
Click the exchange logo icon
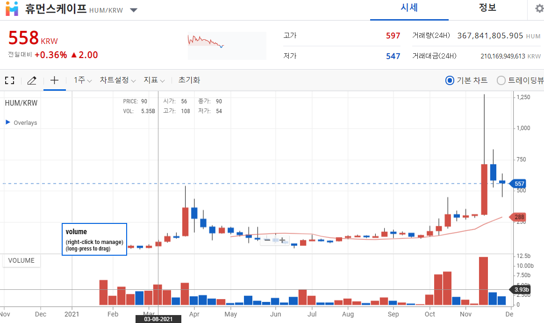12,9
